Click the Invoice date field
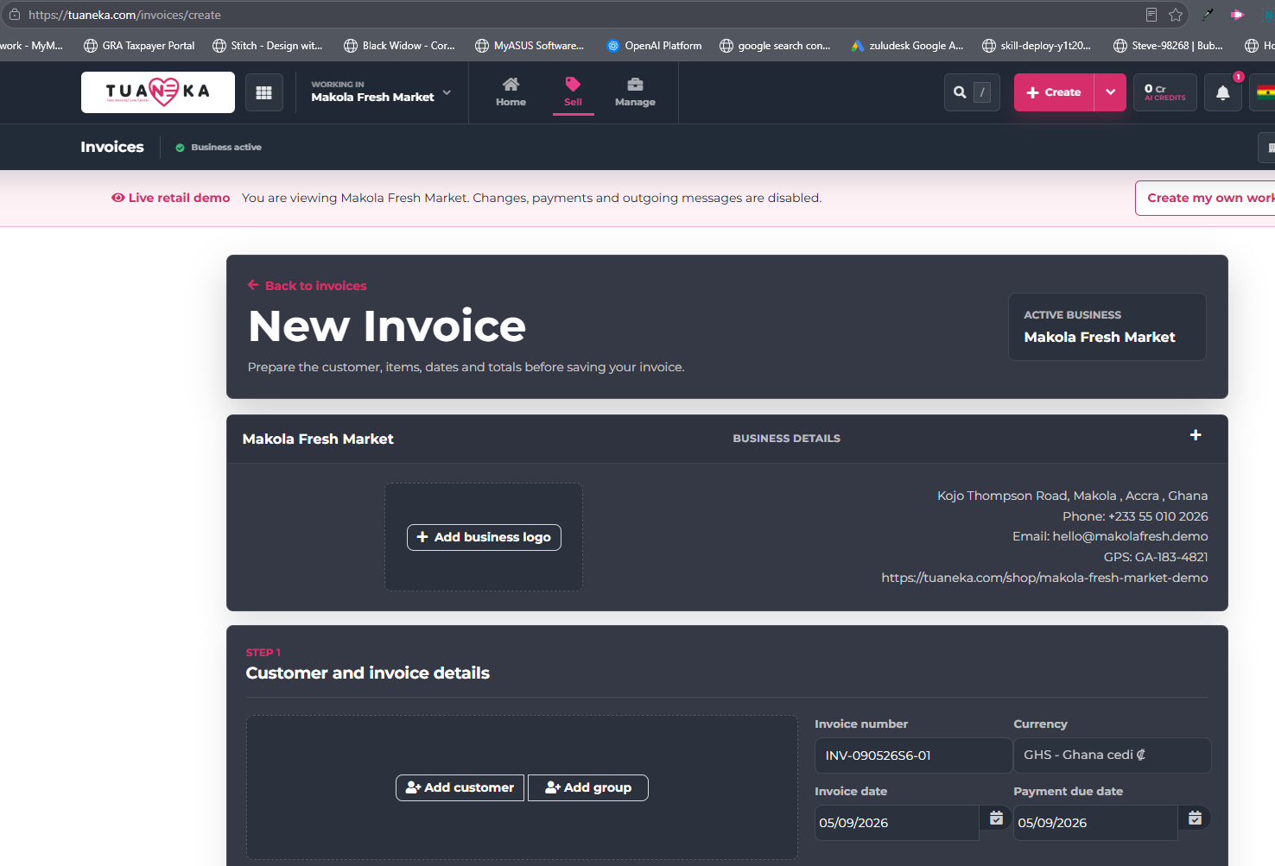Image resolution: width=1275 pixels, height=866 pixels. coord(897,823)
